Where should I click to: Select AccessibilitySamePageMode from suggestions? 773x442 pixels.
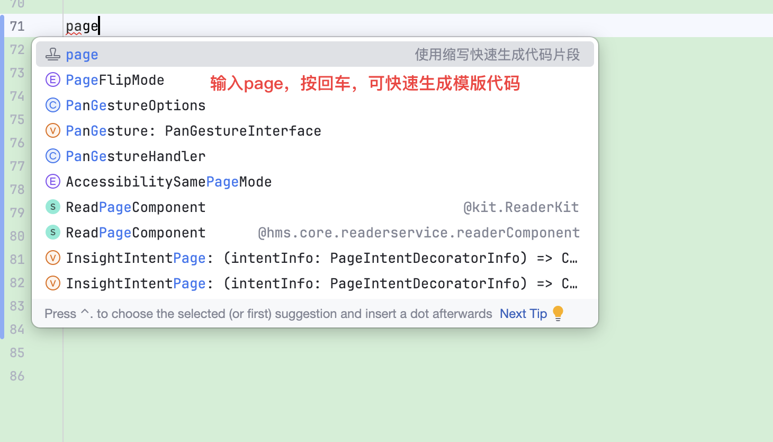coord(168,182)
